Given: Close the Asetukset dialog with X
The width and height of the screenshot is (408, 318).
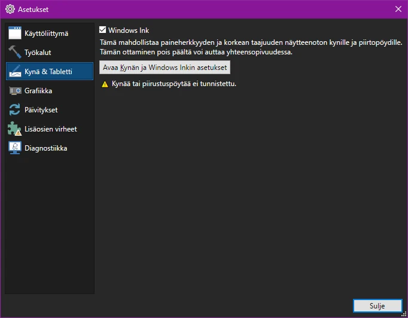Looking at the screenshot, I should (x=398, y=9).
